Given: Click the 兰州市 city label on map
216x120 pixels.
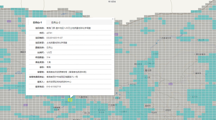Looking at the screenshot, I should (x=114, y=105).
